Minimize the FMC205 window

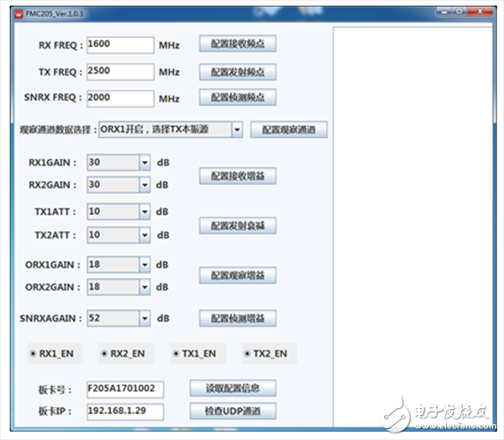(444, 12)
